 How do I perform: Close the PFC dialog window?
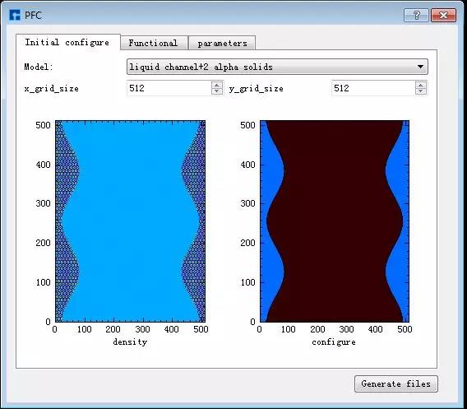[x=443, y=15]
